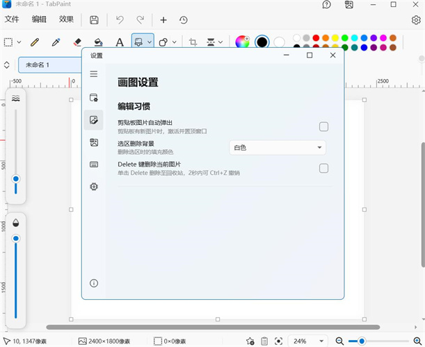Click the save button in toolbar
This screenshot has width=425, height=347.
click(94, 20)
